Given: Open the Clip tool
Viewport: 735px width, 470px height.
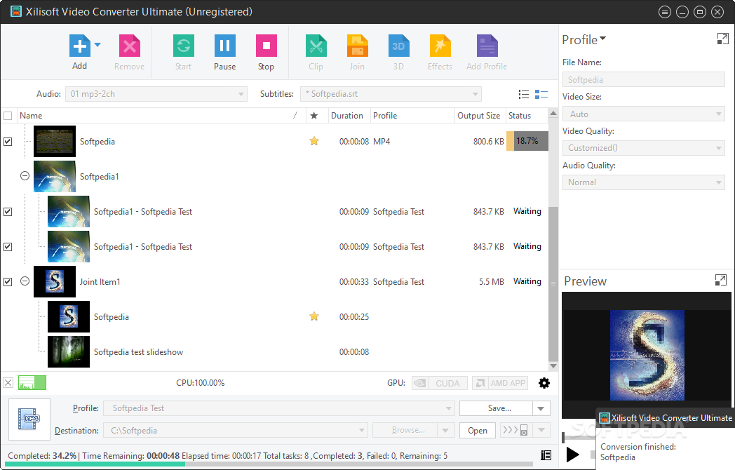Looking at the screenshot, I should [316, 46].
